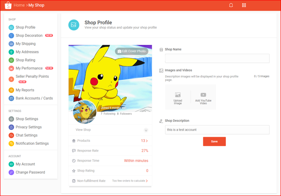This screenshot has height=196, width=281.
Task: Click the notification bell icon
Action: (x=231, y=5)
